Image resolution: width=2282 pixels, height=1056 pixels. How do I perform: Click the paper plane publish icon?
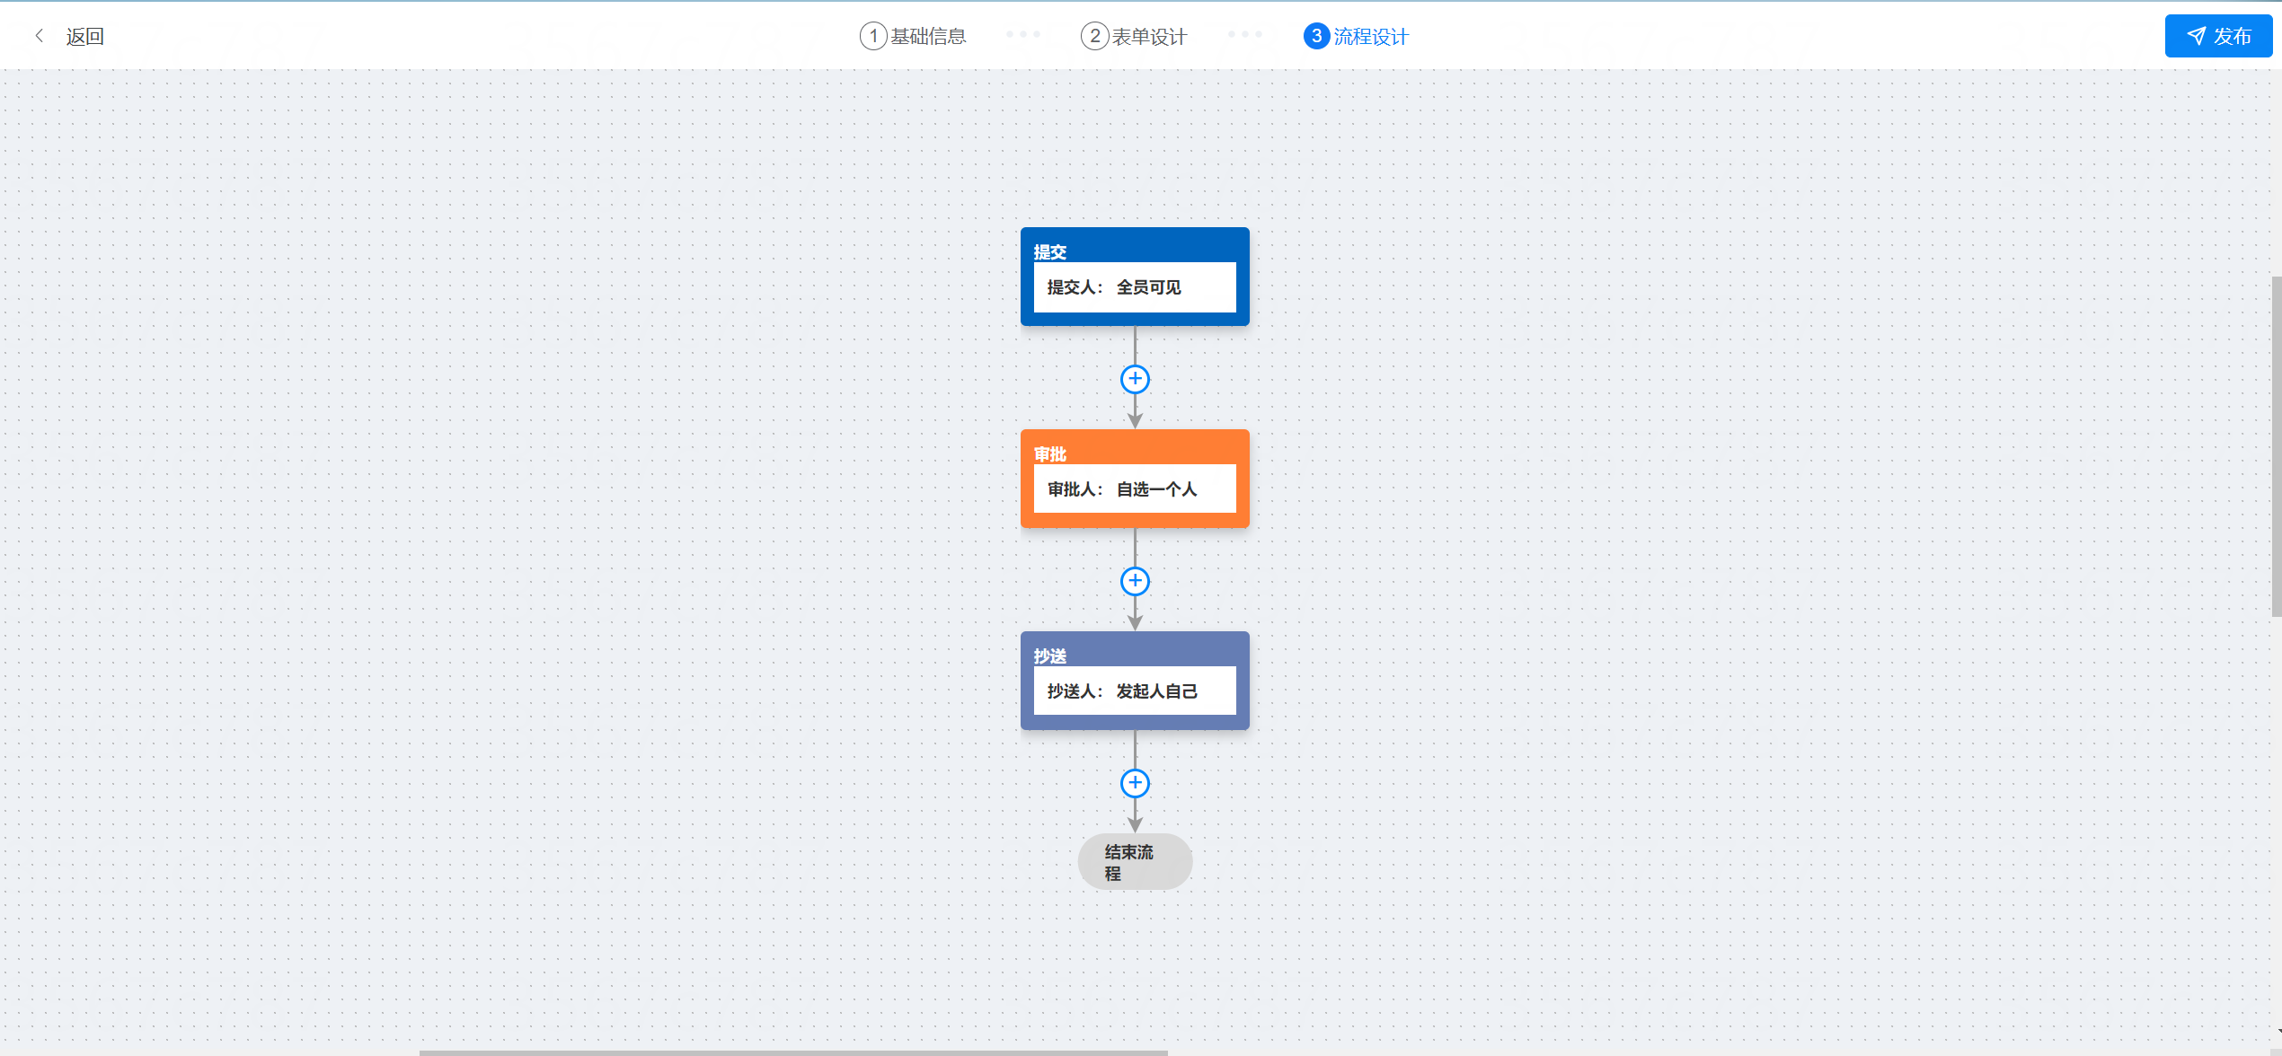(x=2196, y=36)
